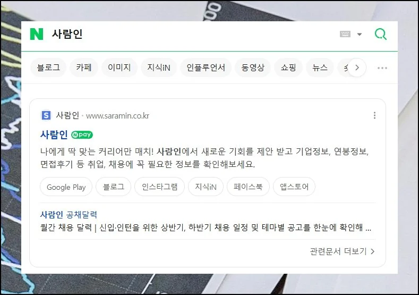Click the blue Saramin S favicon
The image size is (419, 295).
tap(46, 115)
